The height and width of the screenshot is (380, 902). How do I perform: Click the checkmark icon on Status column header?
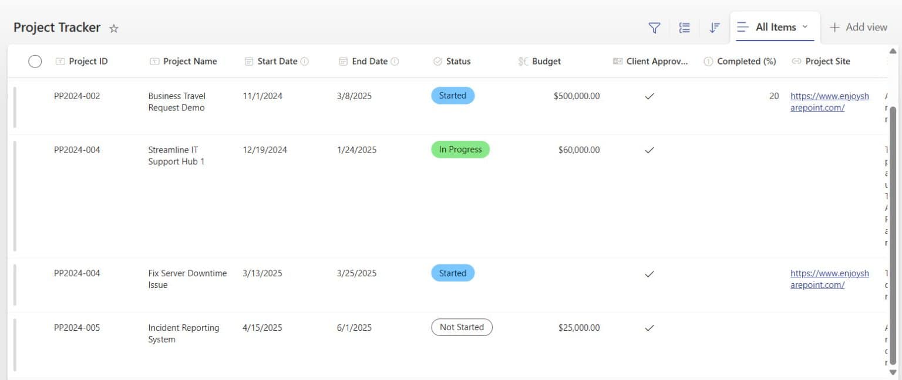coord(437,61)
